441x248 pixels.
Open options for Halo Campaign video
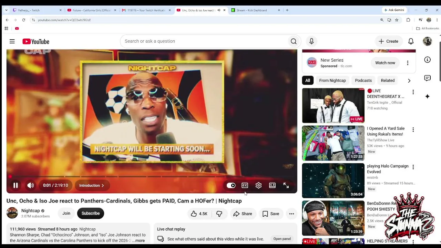(x=413, y=167)
